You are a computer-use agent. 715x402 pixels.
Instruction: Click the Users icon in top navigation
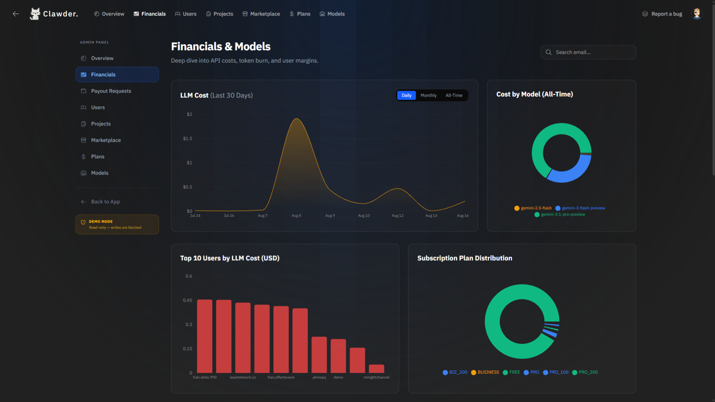[178, 14]
